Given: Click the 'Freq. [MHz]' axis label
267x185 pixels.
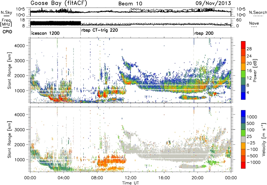Looking at the screenshot, I should click(6, 22).
